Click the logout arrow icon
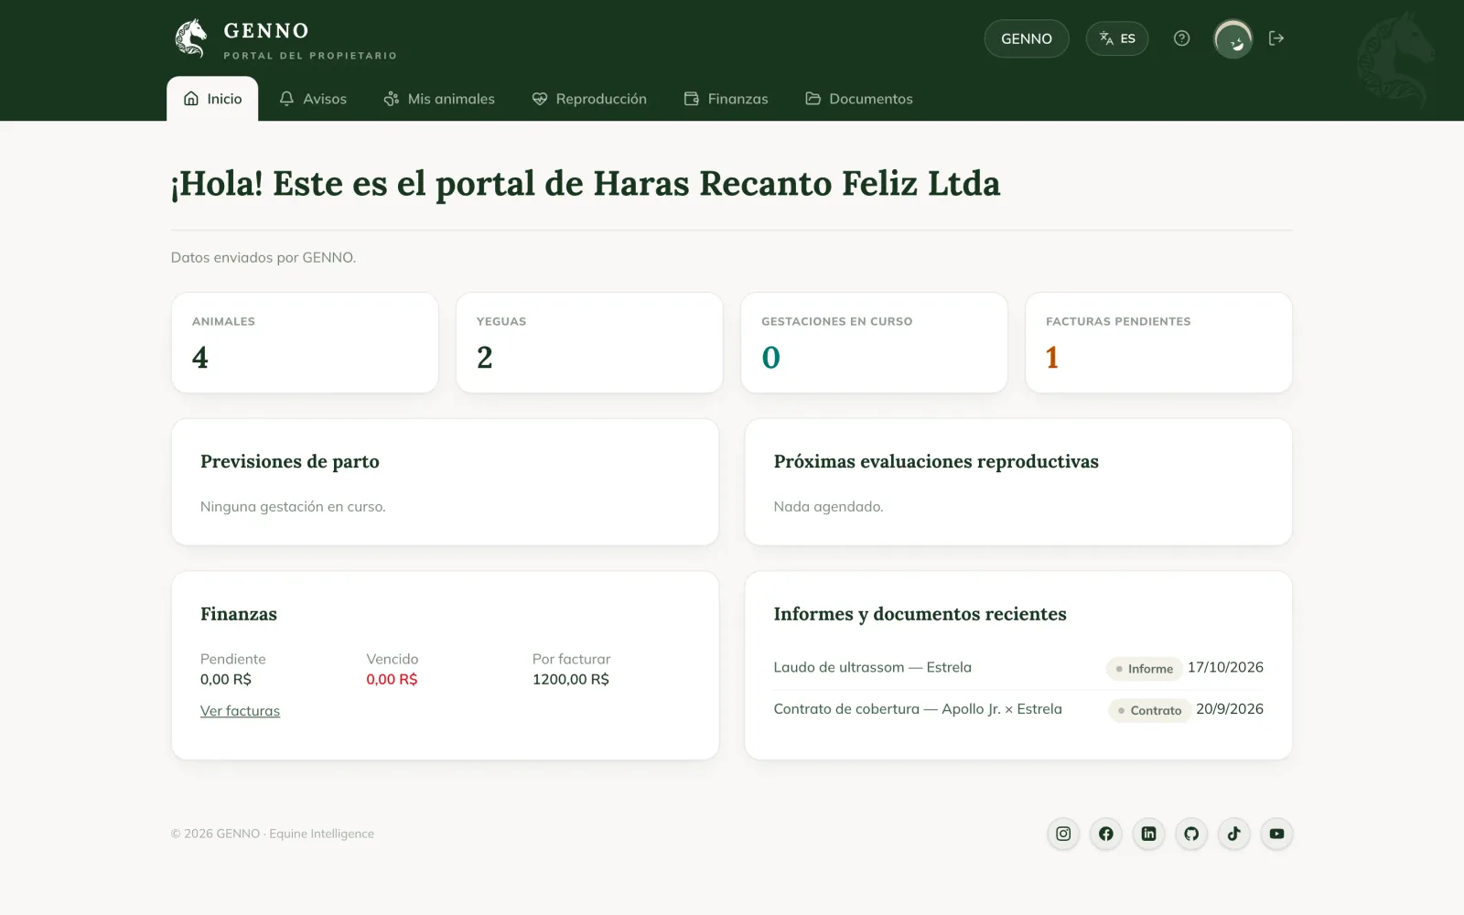 point(1276,38)
